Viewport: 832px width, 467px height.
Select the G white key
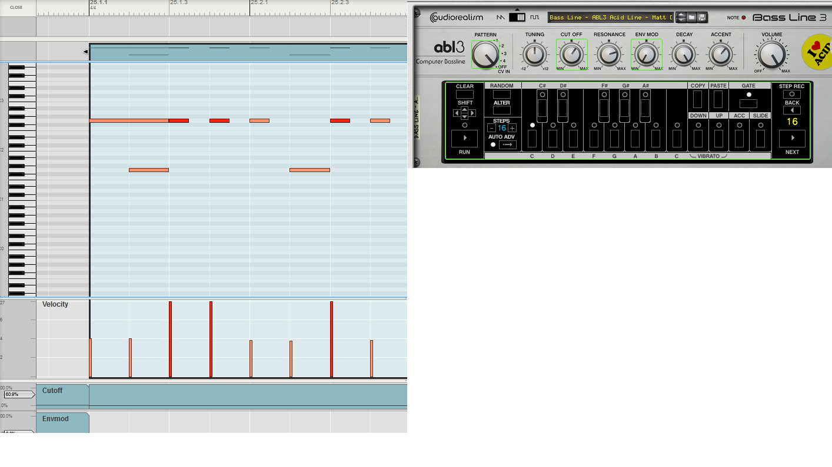click(615, 139)
